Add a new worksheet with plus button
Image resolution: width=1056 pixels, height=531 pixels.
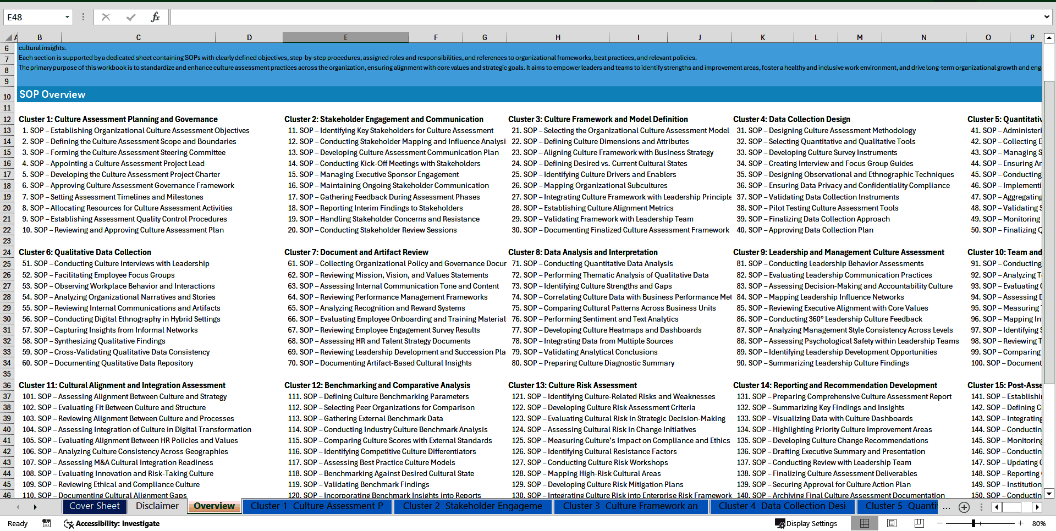coord(964,507)
